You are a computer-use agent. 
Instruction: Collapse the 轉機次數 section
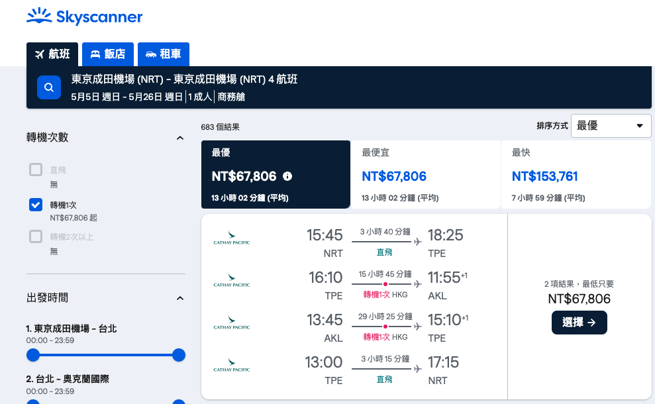180,138
